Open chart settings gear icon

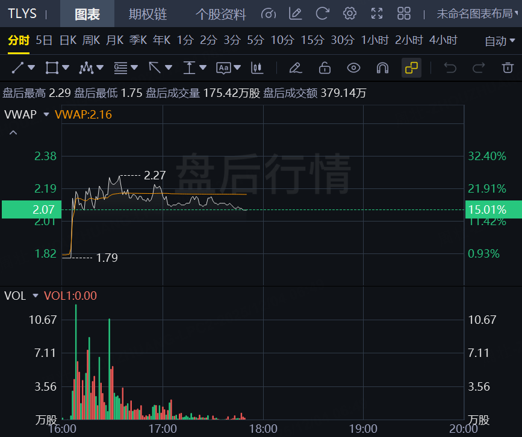tap(350, 14)
